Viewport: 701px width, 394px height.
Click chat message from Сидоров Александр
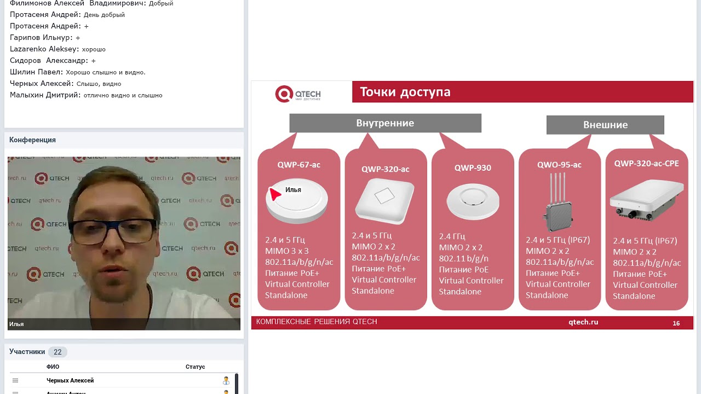[53, 61]
